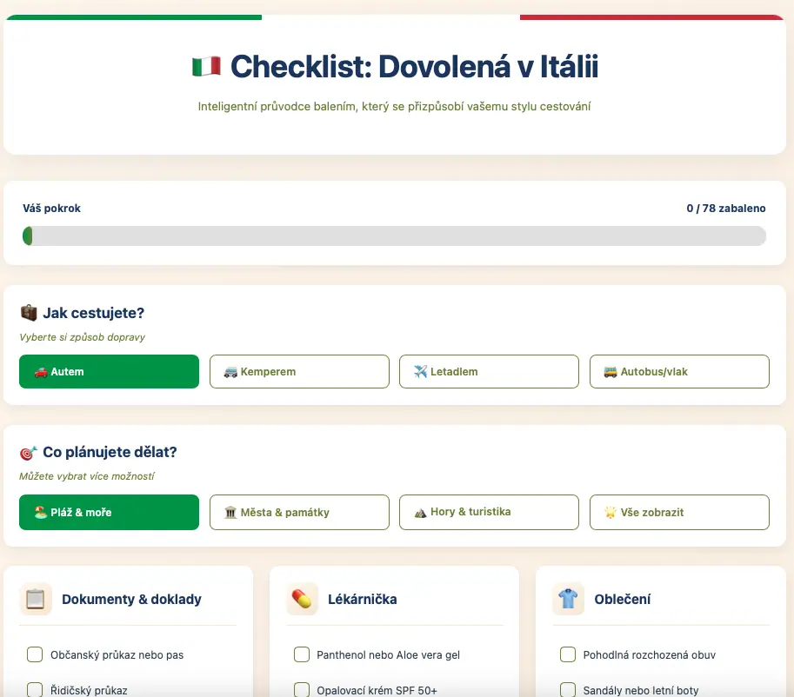
Task: Click the Inteligentní průvodce balením subtitle
Action: click(395, 106)
